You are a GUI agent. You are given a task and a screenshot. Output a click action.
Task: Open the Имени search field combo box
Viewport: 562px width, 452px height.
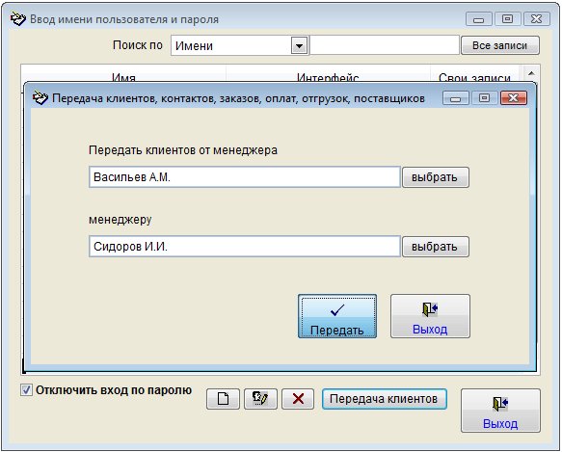239,45
